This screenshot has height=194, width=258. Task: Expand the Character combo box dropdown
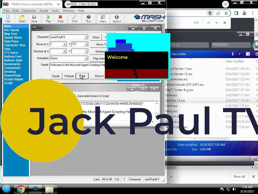[x=86, y=37]
